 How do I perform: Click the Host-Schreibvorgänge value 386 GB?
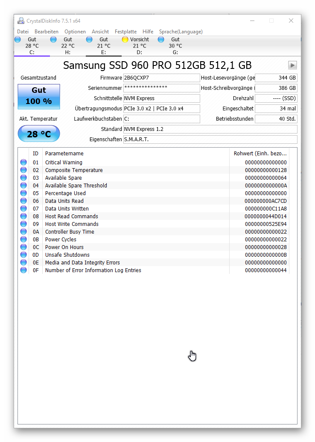pyautogui.click(x=276, y=88)
